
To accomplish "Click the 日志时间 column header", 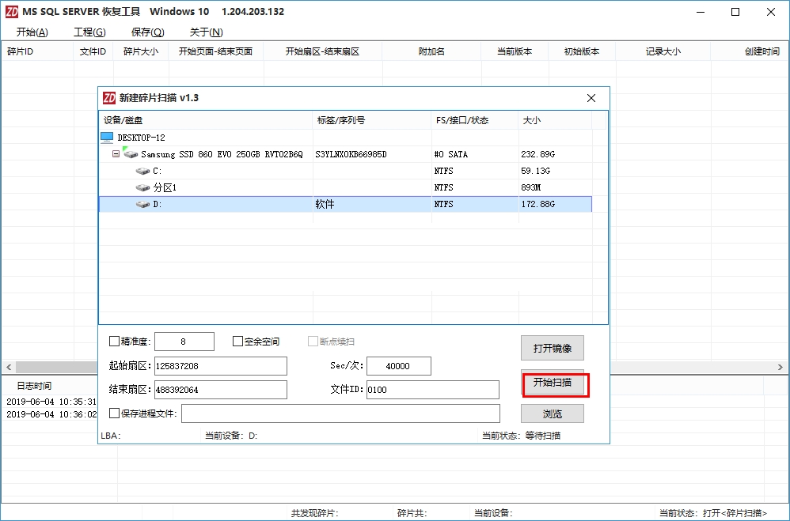I will click(34, 386).
